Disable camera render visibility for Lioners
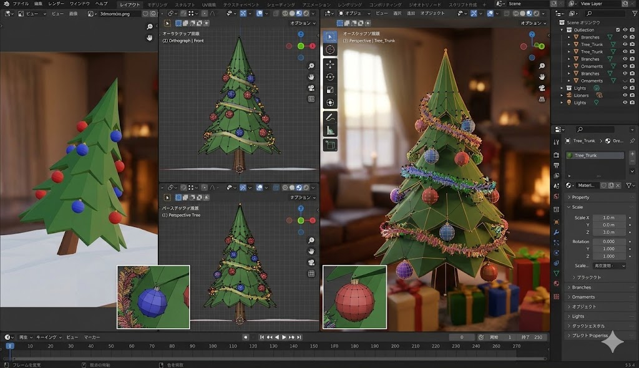 point(632,95)
